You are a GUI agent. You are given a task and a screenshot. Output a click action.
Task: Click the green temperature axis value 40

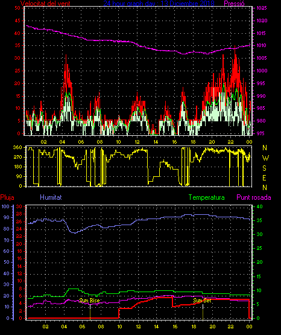click(x=259, y=206)
